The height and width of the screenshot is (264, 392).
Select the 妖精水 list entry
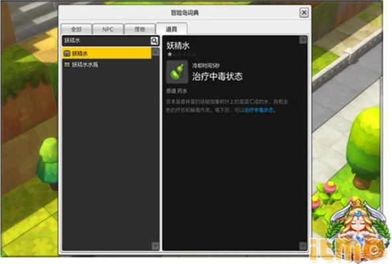tap(107, 53)
